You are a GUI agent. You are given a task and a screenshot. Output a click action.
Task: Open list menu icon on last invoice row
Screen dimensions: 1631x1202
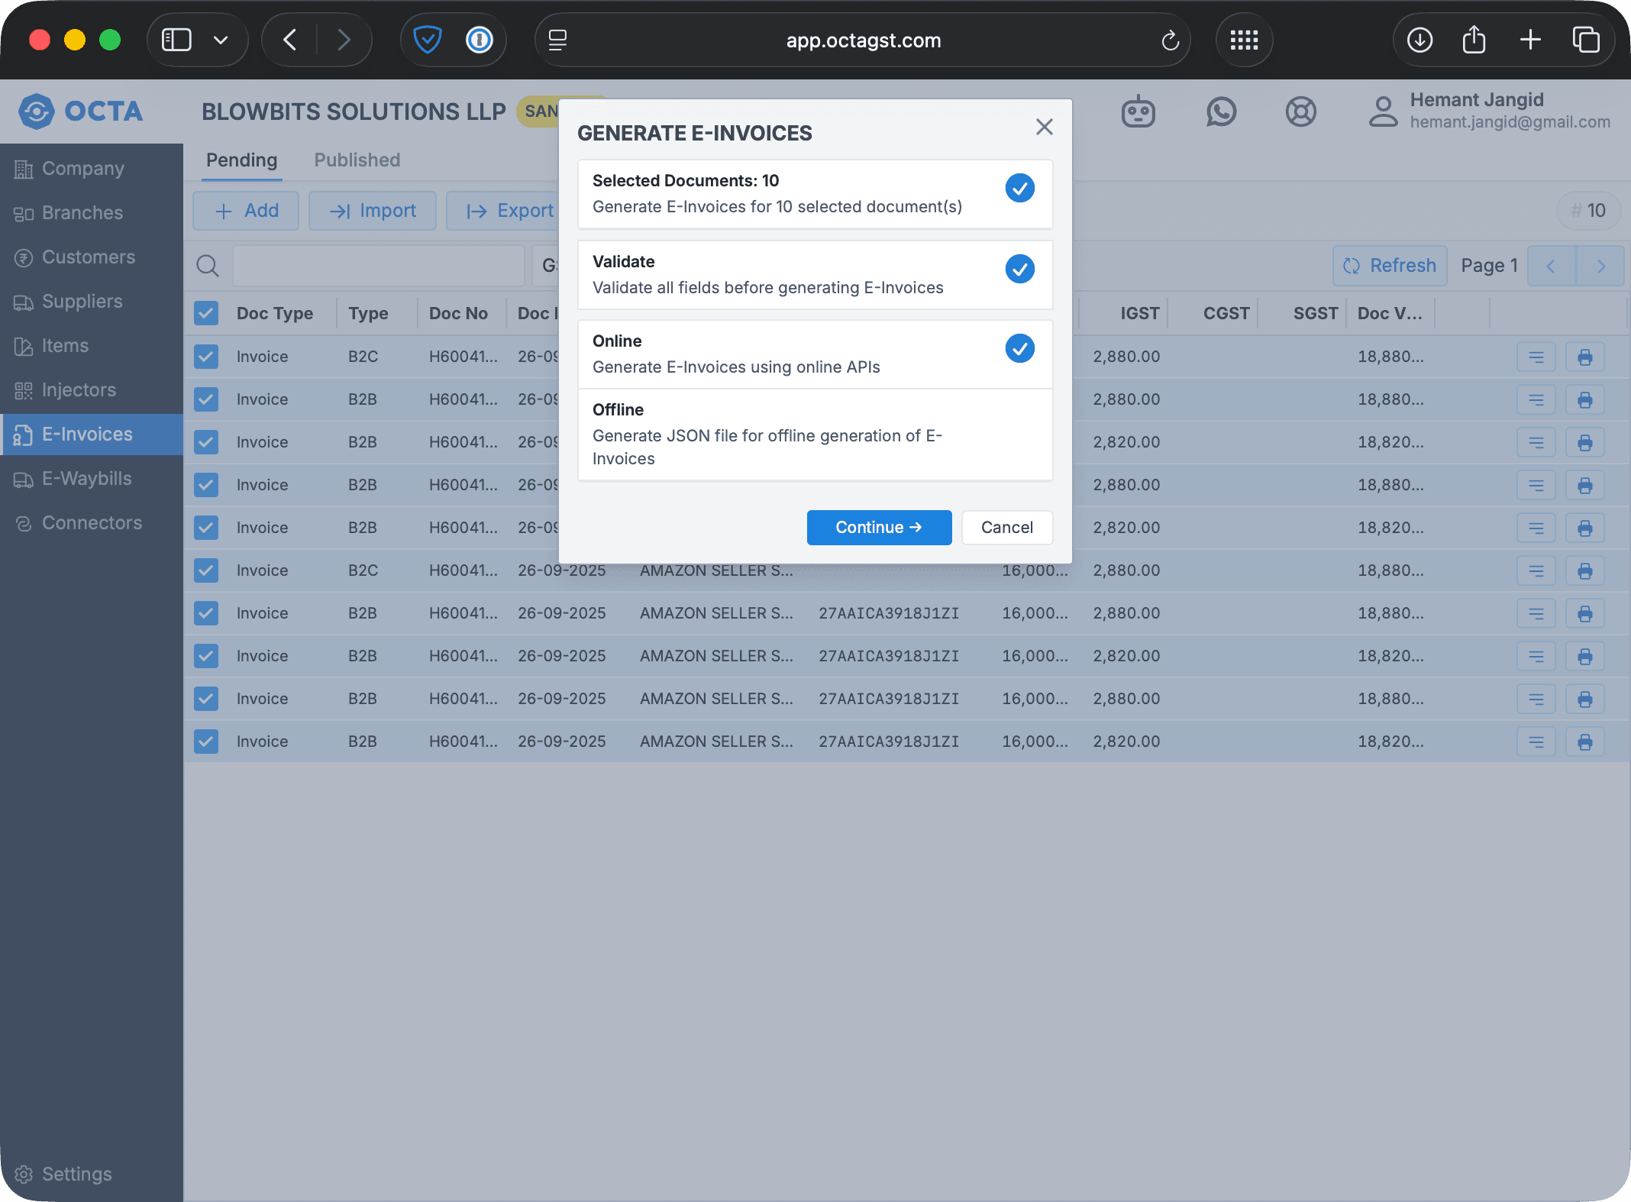1536,742
